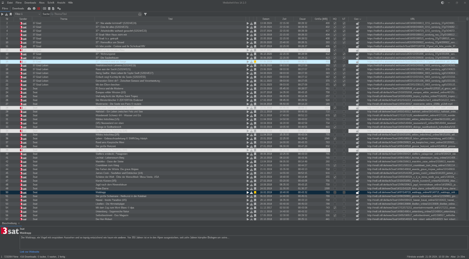Click the database stack toolbar icon

click(x=49, y=8)
